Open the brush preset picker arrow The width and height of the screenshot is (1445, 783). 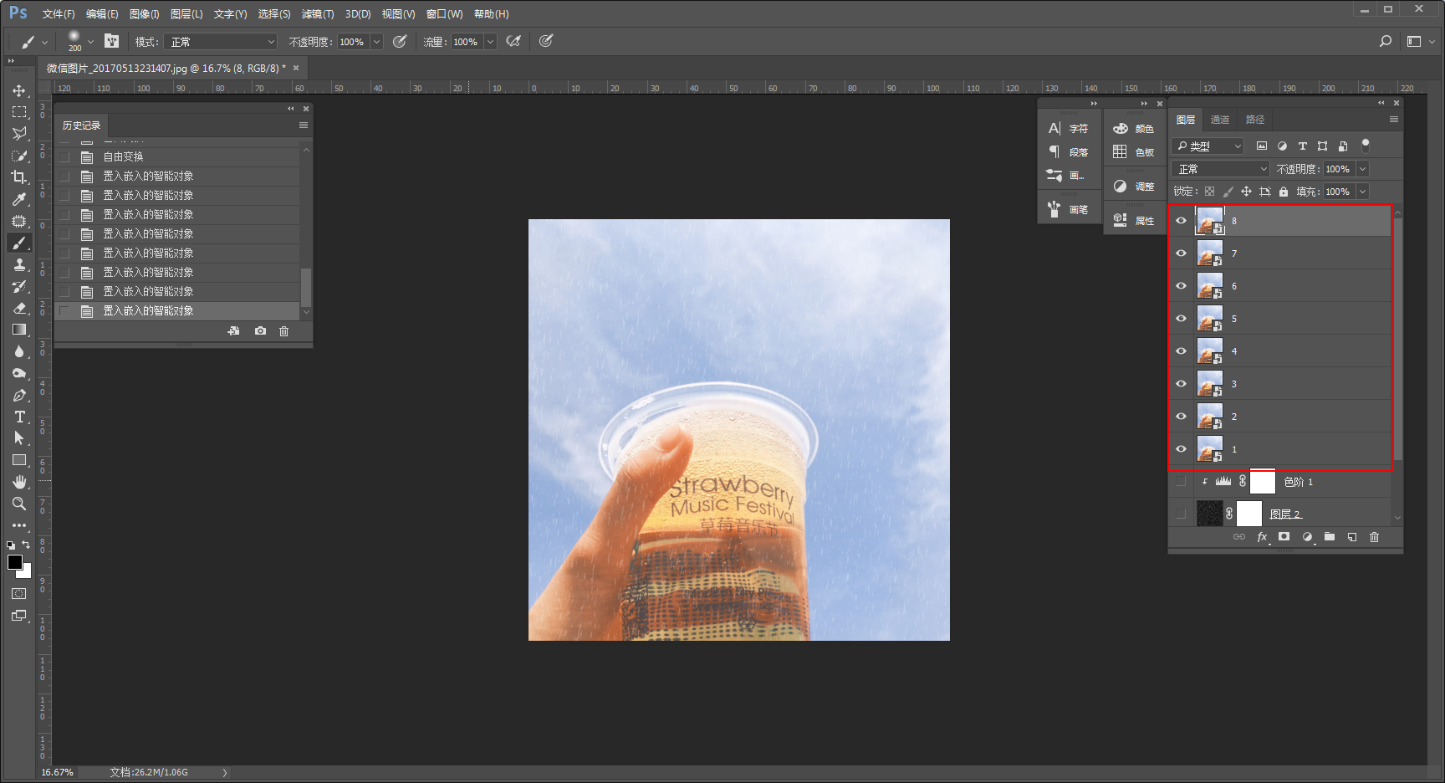click(x=90, y=42)
